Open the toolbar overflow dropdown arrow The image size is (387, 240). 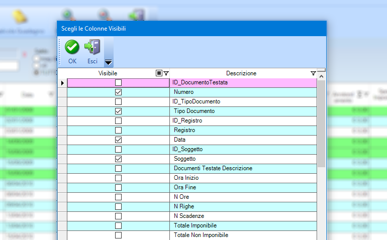[108, 62]
